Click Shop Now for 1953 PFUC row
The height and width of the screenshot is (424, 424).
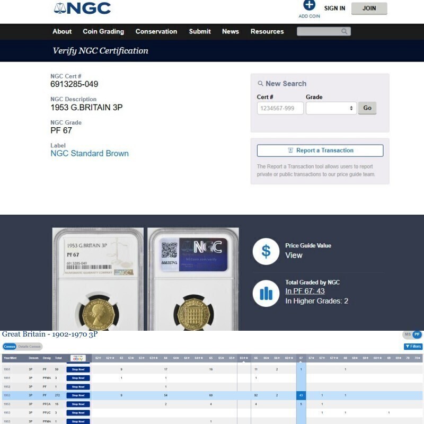click(78, 413)
